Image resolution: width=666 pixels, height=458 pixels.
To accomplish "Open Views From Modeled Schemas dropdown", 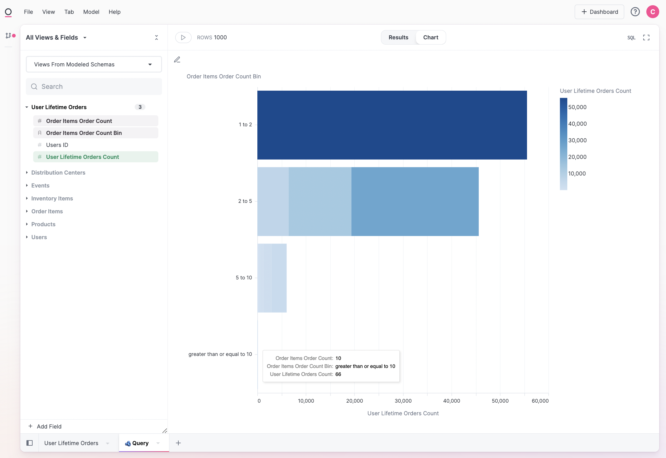I will (x=94, y=64).
